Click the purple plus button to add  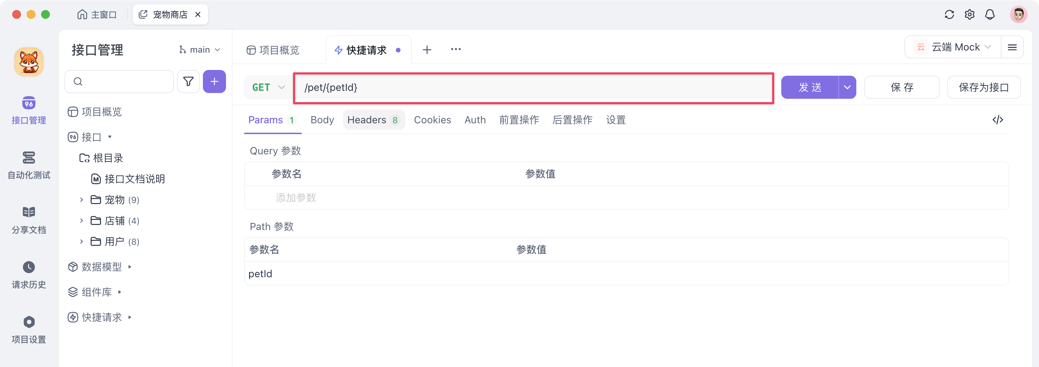point(214,81)
